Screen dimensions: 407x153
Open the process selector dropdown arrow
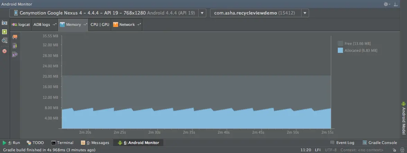[305, 13]
